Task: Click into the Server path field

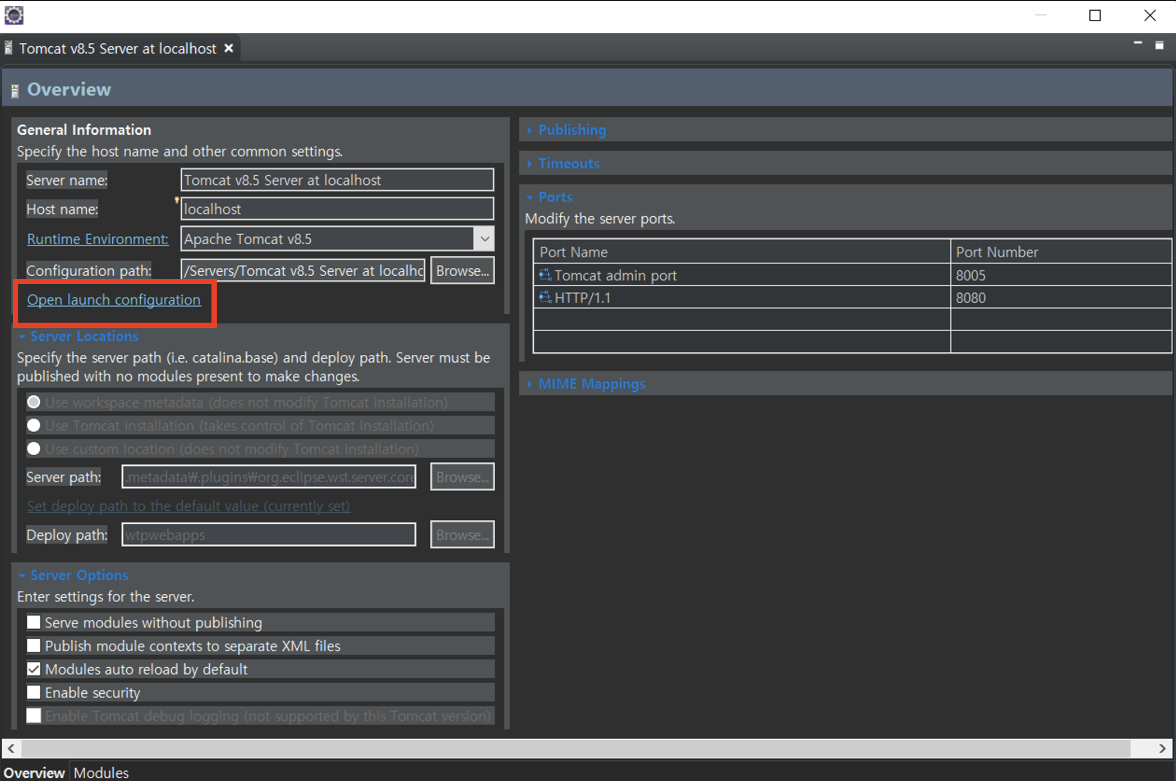Action: coord(269,477)
